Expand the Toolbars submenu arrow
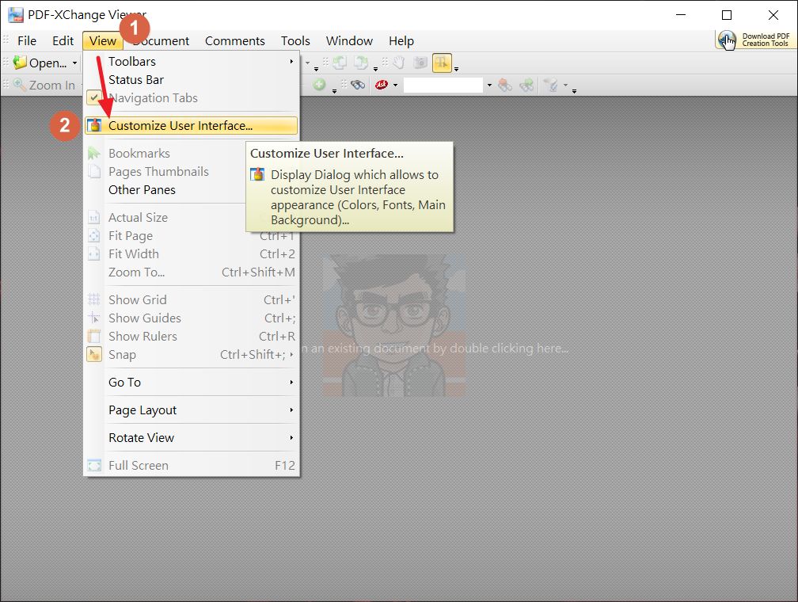The width and height of the screenshot is (798, 602). click(291, 62)
